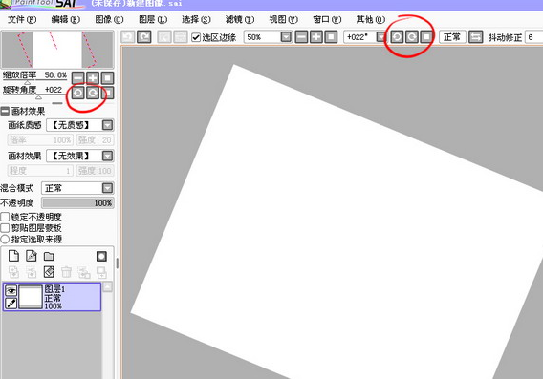Reset rotation angle in the navigator panel
This screenshot has height=379, width=543.
coord(108,93)
